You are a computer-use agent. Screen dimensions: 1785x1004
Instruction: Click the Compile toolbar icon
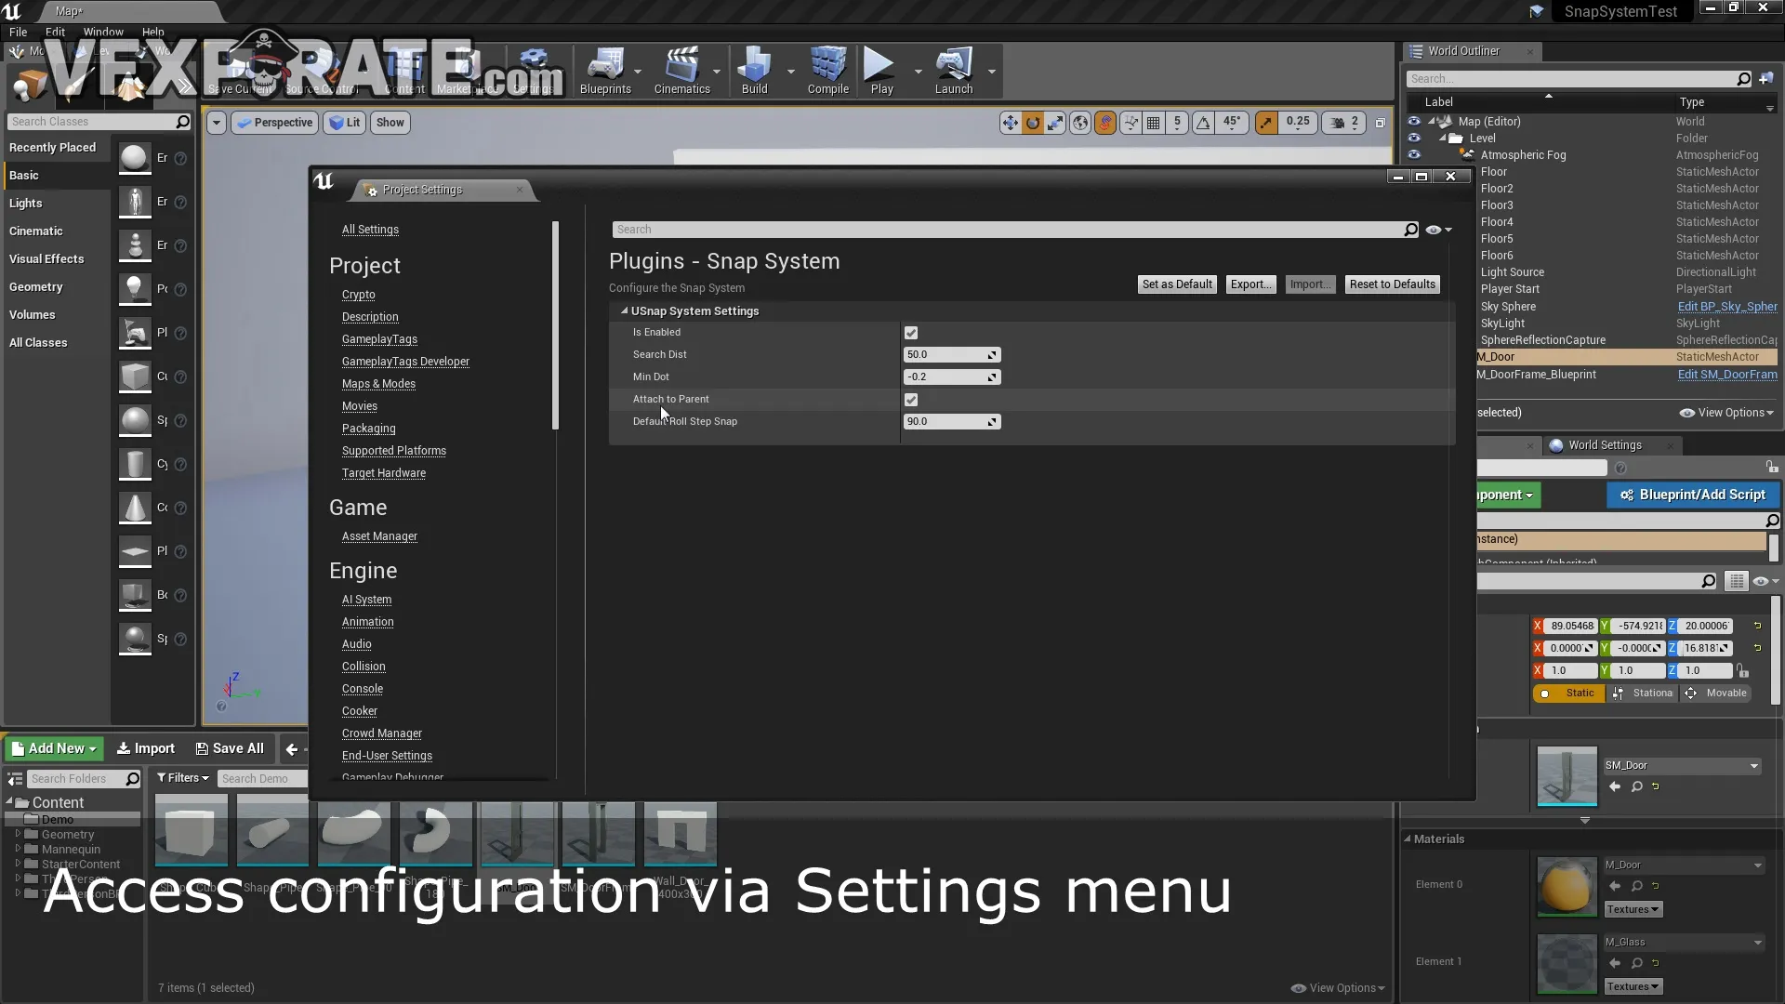[827, 72]
